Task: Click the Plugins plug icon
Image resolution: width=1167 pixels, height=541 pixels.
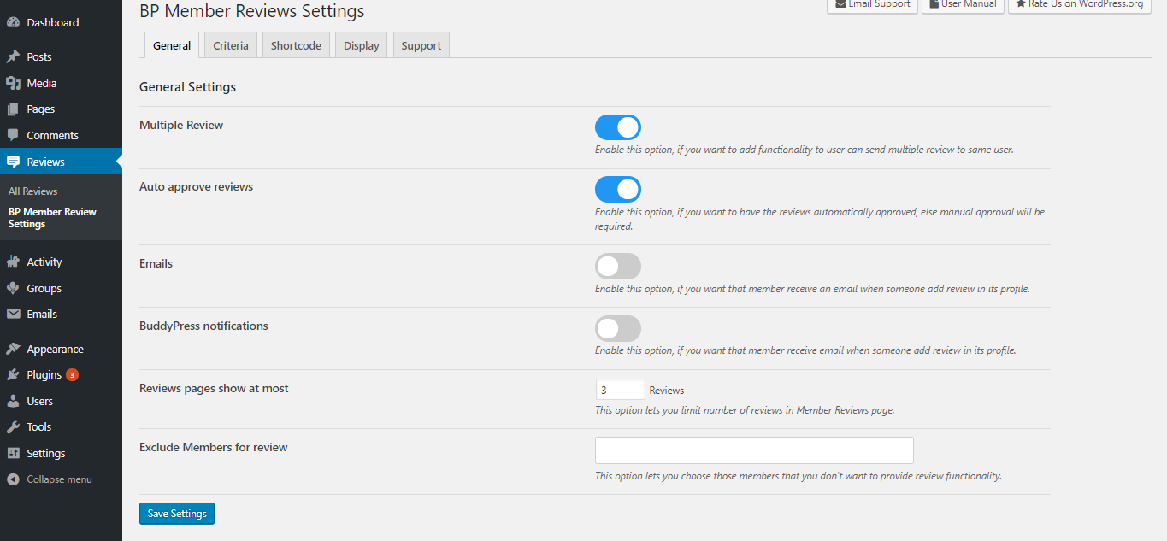Action: click(14, 375)
